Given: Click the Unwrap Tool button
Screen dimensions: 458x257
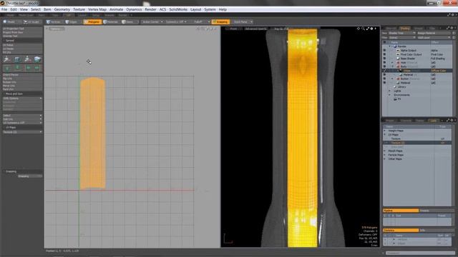Looking at the screenshot, I should click(22, 36).
